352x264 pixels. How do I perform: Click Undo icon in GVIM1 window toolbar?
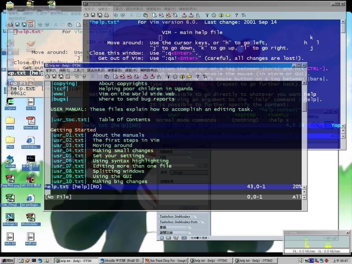(115, 15)
